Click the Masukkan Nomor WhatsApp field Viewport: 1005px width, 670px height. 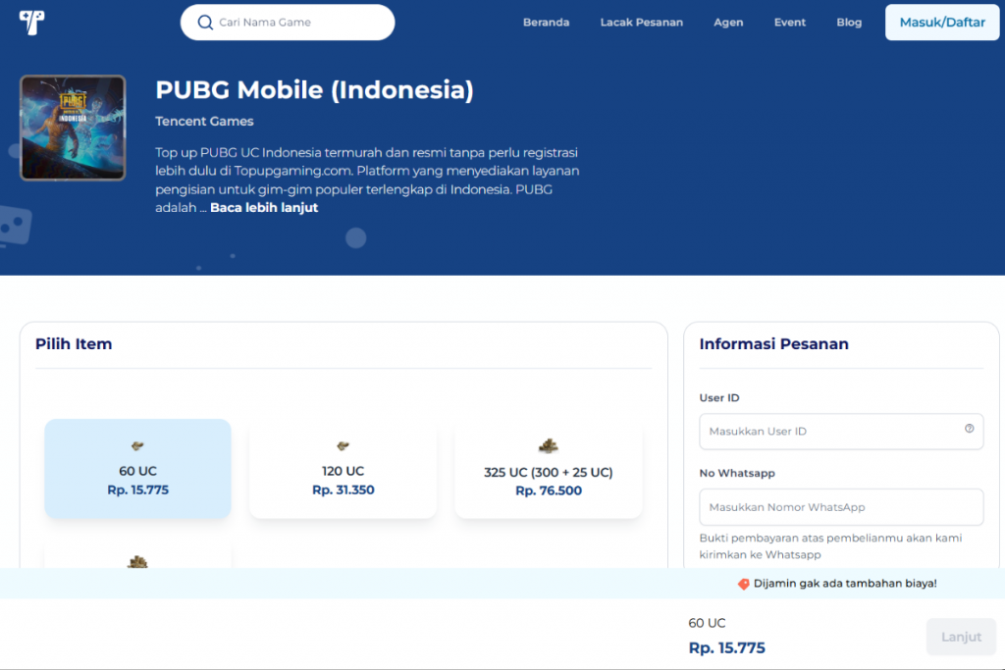coord(841,506)
